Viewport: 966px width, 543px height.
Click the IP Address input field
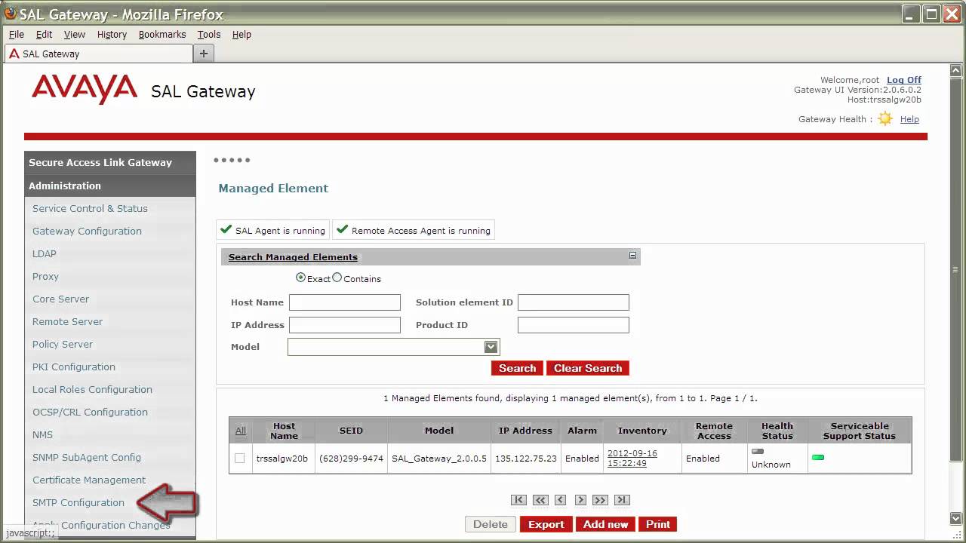(345, 325)
